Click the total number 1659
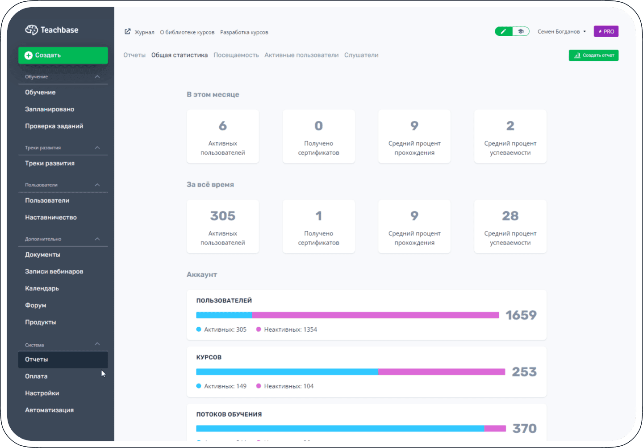Viewport: 643px width, 448px height. click(521, 315)
